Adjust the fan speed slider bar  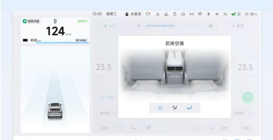(x=174, y=26)
